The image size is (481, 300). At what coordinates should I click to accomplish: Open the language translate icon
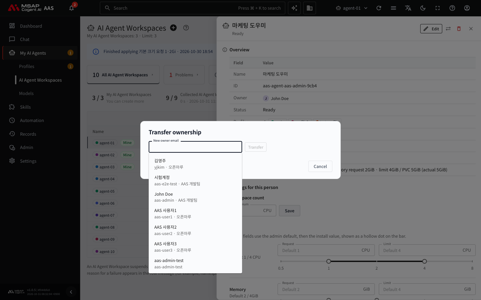pyautogui.click(x=408, y=8)
